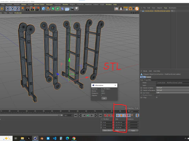Click the orange gears icon in toolbar
189x141 pixels.
point(131,9)
